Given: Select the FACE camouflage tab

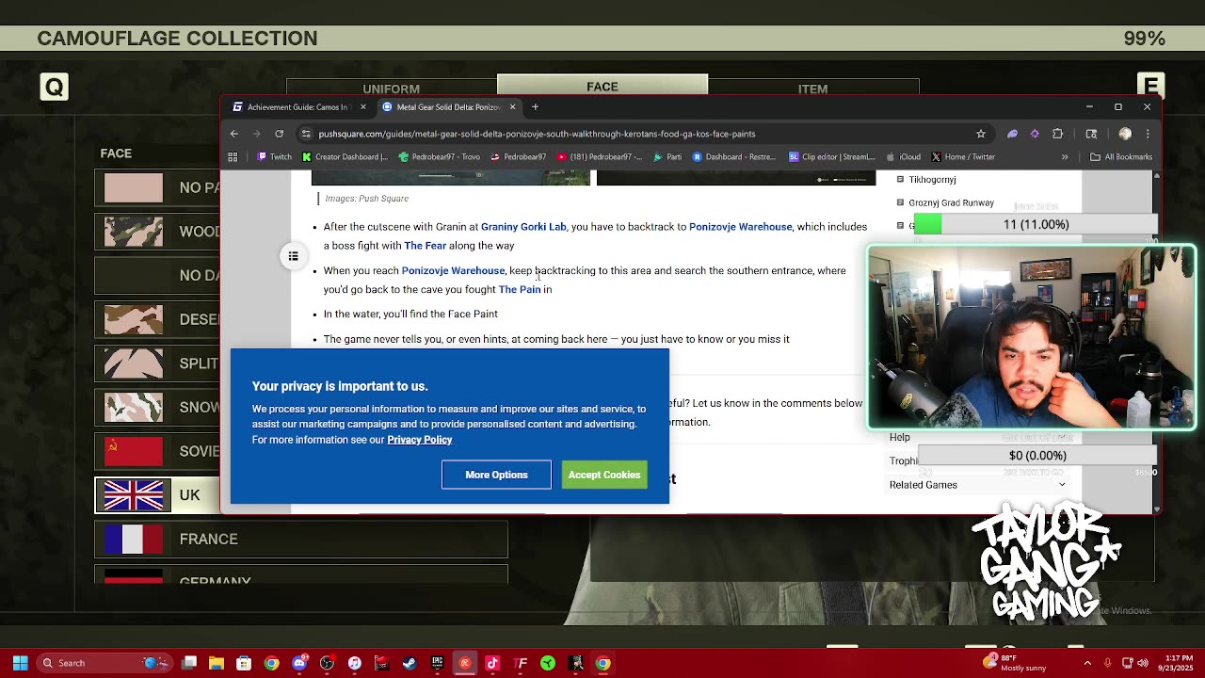Looking at the screenshot, I should pos(602,87).
